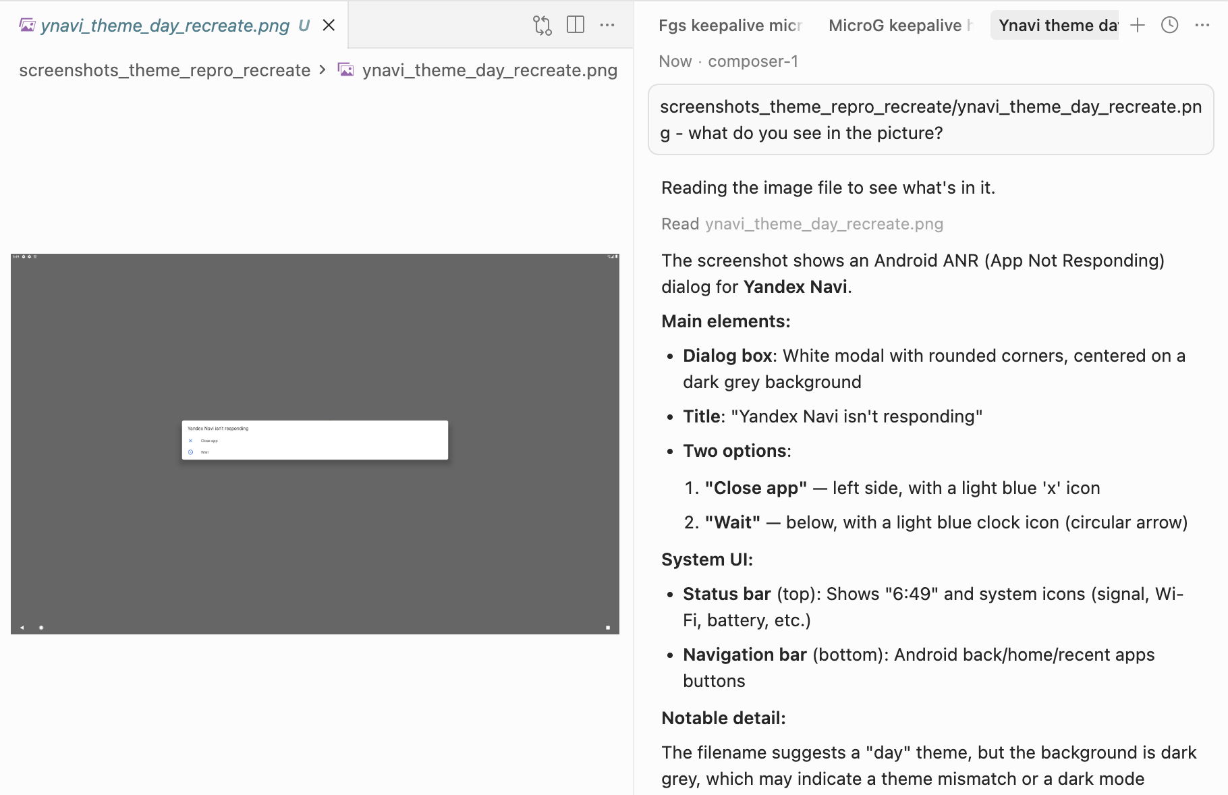Click the ANR dialog in the preview
This screenshot has height=795, width=1228.
315,440
